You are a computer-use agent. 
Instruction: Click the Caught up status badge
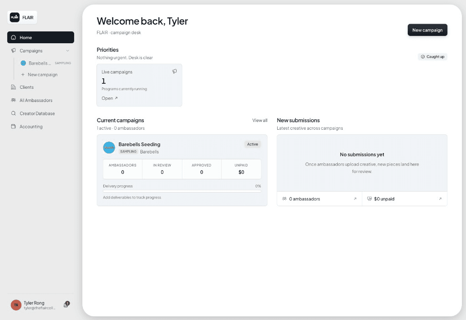(432, 57)
